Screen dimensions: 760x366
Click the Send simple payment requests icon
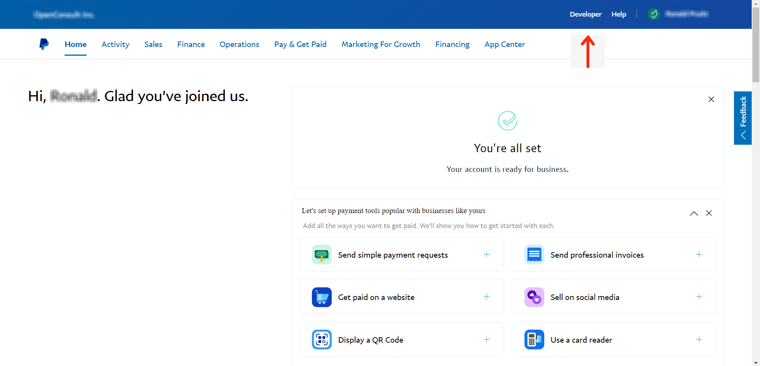321,255
